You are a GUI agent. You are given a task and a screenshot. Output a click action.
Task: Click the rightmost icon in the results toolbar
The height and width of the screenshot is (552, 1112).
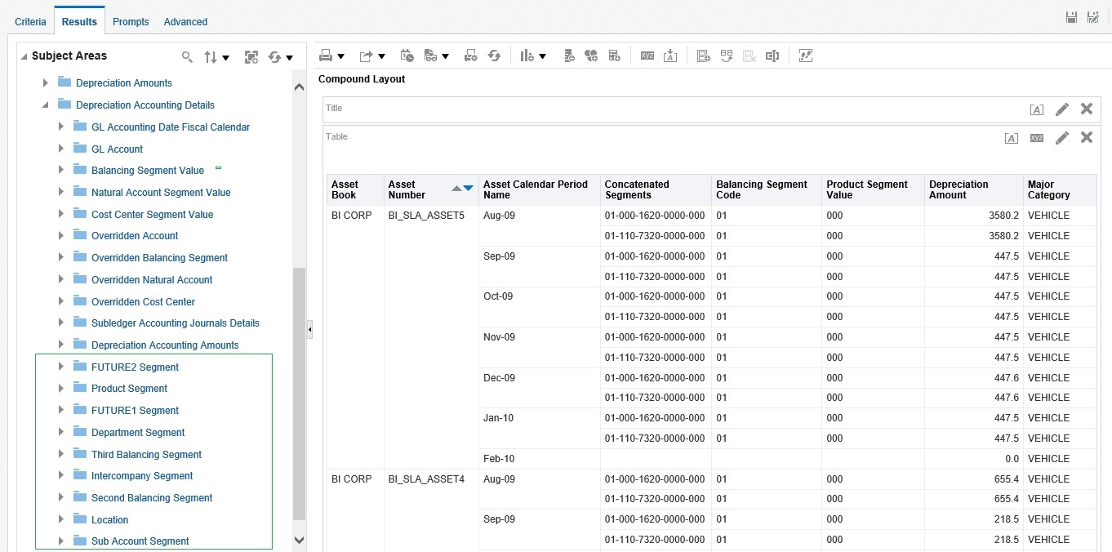(805, 56)
